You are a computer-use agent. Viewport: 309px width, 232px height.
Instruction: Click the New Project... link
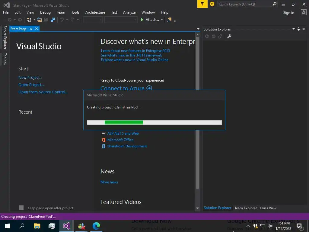[x=30, y=78]
